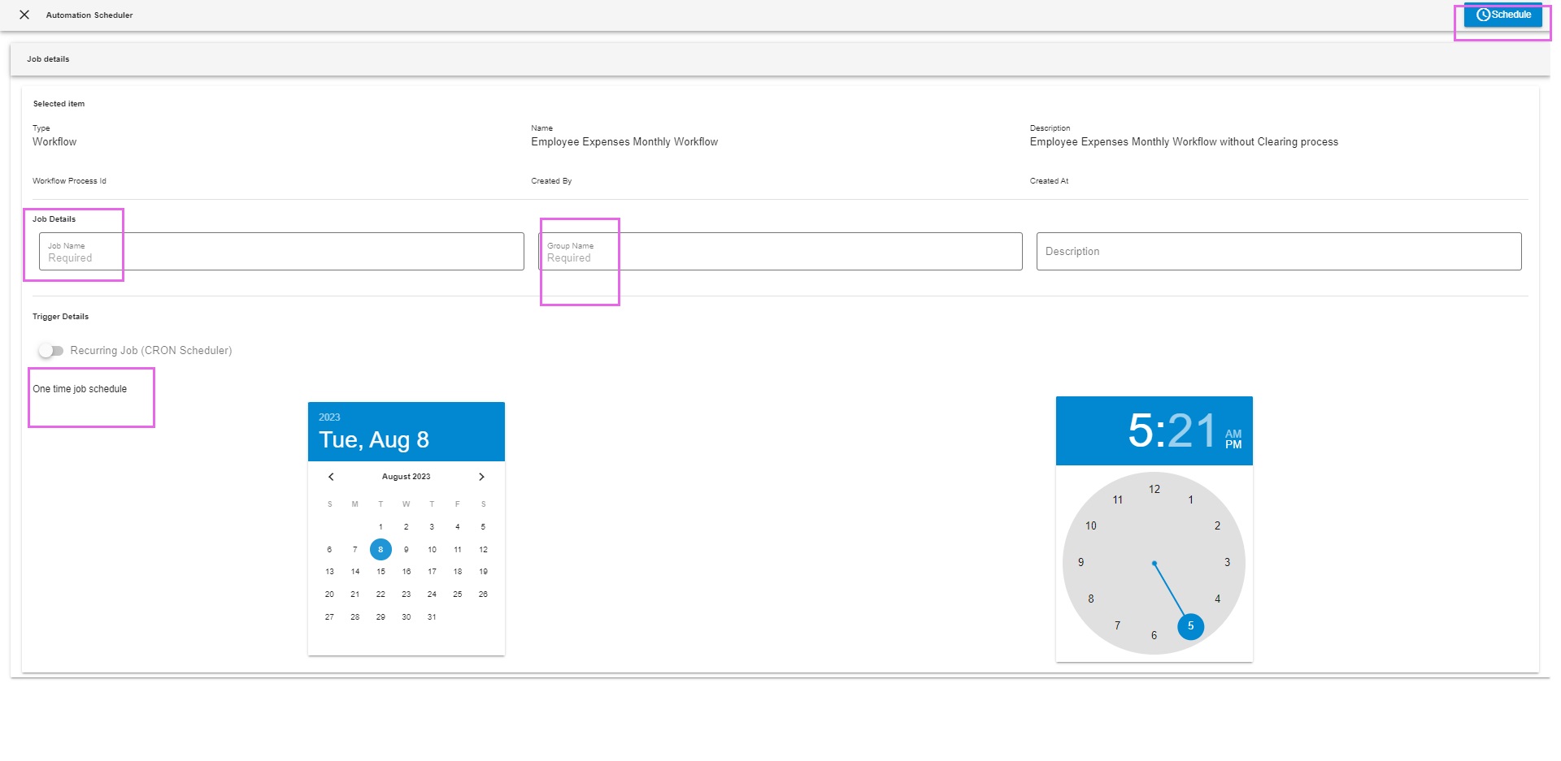Focus the Group Name input field
The height and width of the screenshot is (761, 1561).
[x=780, y=252]
